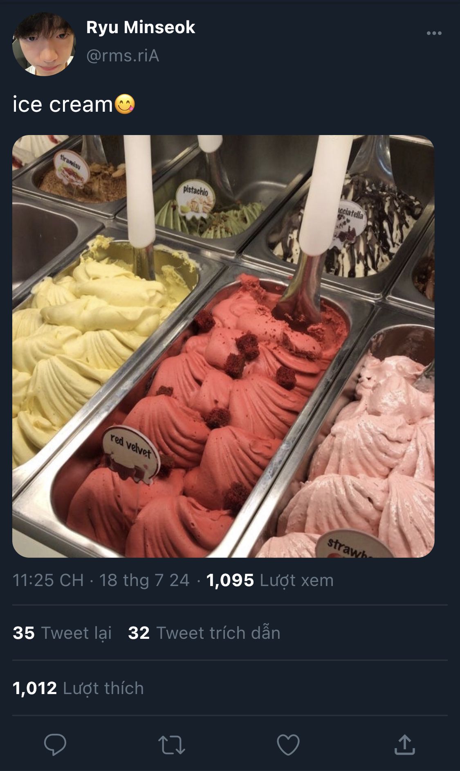Open the three-dot more options menu

(434, 33)
